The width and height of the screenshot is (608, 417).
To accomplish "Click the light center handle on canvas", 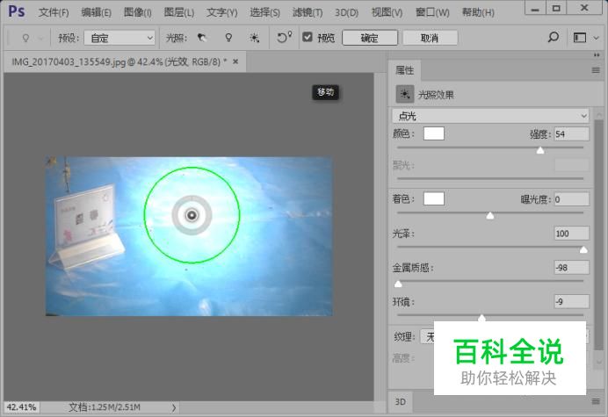I will (x=192, y=215).
